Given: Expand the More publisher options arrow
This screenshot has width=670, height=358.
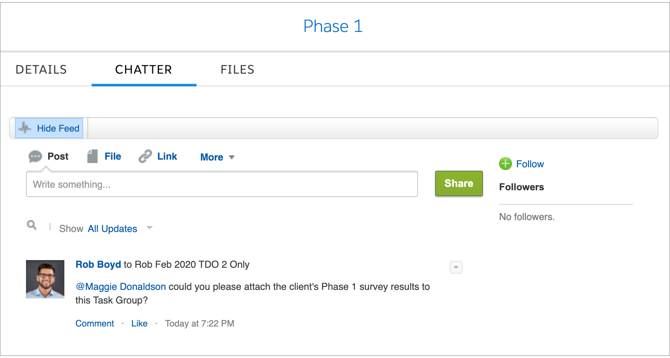Looking at the screenshot, I should pos(231,158).
